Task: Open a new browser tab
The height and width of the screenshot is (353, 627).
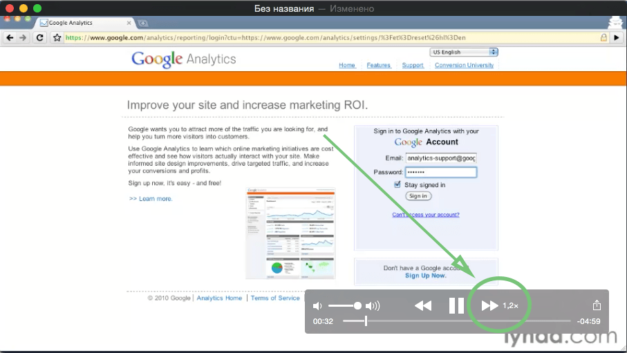Action: click(x=143, y=23)
